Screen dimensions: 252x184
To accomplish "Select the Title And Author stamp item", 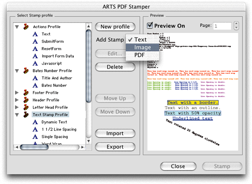I will pos(57,78).
